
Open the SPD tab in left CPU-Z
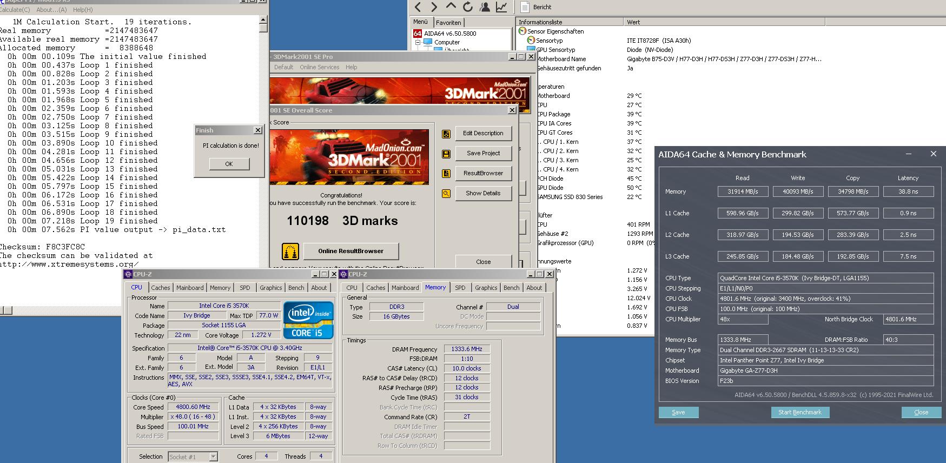click(x=245, y=288)
